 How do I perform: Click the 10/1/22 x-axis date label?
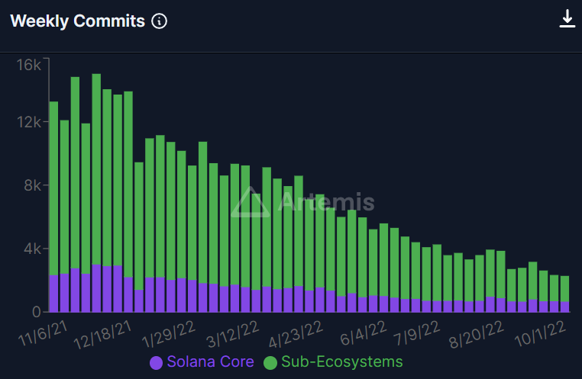pos(540,333)
